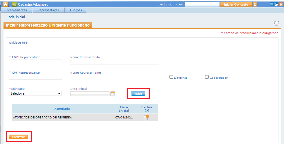The width and height of the screenshot is (284, 145).
Task: Open the Intervenientes menu
Action: click(x=16, y=10)
